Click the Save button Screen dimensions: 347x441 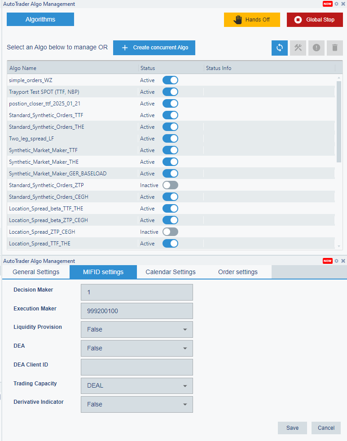point(292,428)
